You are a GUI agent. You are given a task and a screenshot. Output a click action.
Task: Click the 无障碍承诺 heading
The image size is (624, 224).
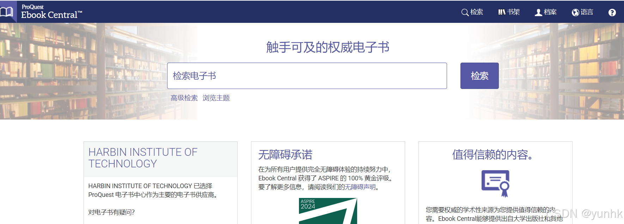(285, 155)
